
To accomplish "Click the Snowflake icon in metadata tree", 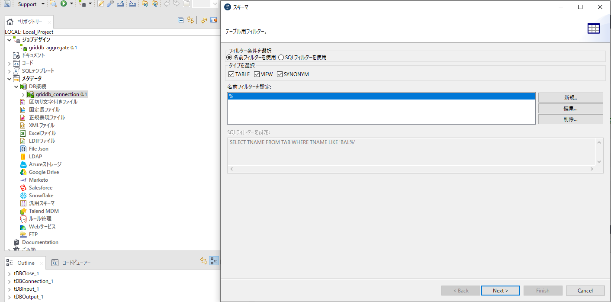I will [23, 196].
